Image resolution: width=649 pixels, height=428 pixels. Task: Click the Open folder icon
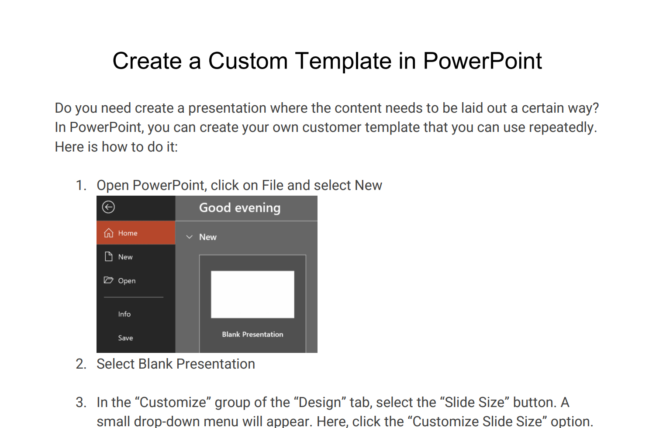pyautogui.click(x=108, y=280)
